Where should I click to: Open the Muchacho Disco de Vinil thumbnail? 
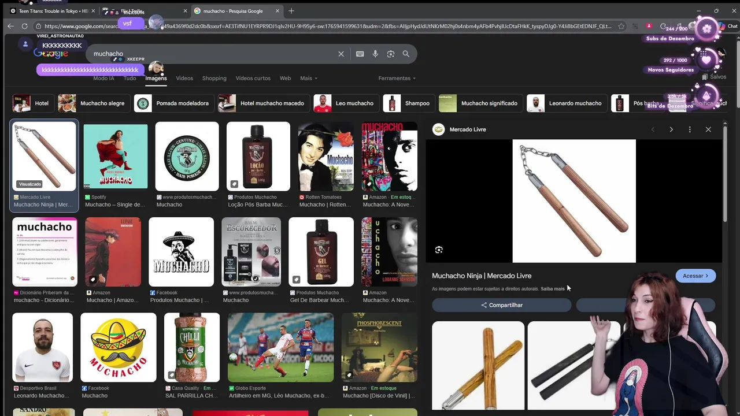click(379, 347)
